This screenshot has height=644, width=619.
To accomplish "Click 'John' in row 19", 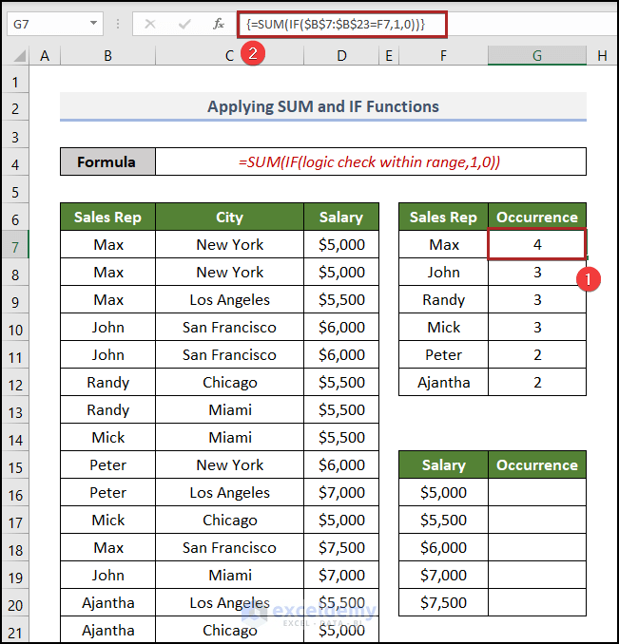I will click(107, 575).
